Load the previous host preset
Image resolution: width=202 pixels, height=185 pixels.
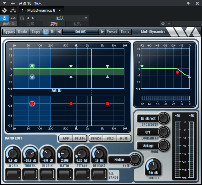[28, 18]
